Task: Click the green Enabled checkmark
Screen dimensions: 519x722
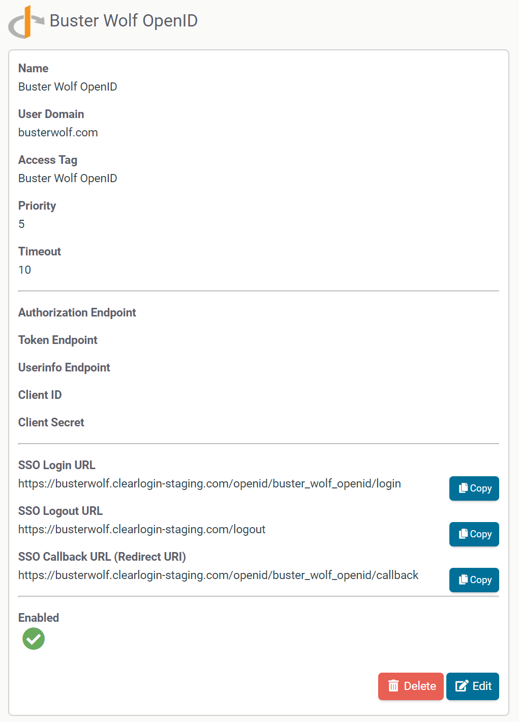Action: tap(34, 639)
